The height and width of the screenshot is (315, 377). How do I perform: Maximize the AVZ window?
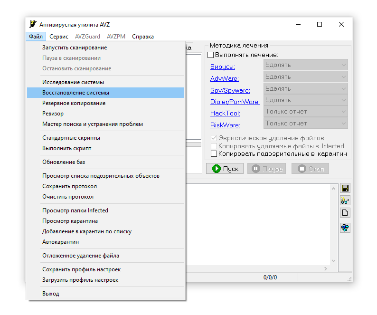pyautogui.click(x=320, y=24)
